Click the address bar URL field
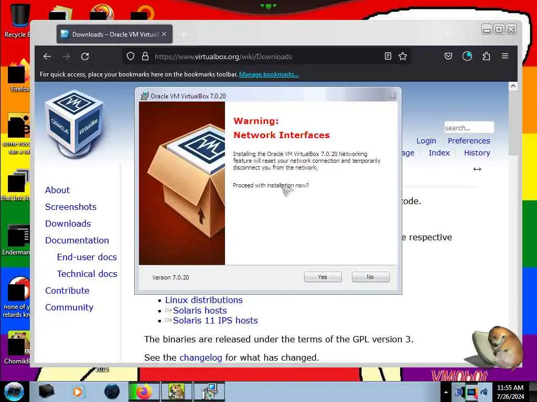Viewport: 537px width, 402px height. tap(267, 57)
